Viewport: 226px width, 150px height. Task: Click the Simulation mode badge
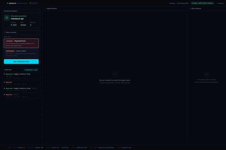coord(34,3)
